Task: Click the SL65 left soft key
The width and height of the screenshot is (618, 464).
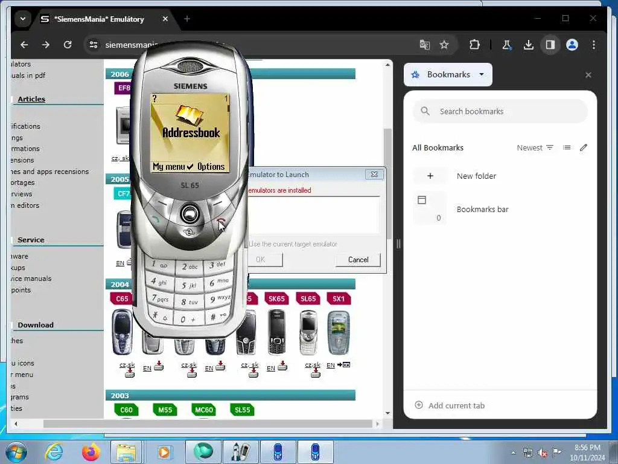Action: pyautogui.click(x=161, y=202)
